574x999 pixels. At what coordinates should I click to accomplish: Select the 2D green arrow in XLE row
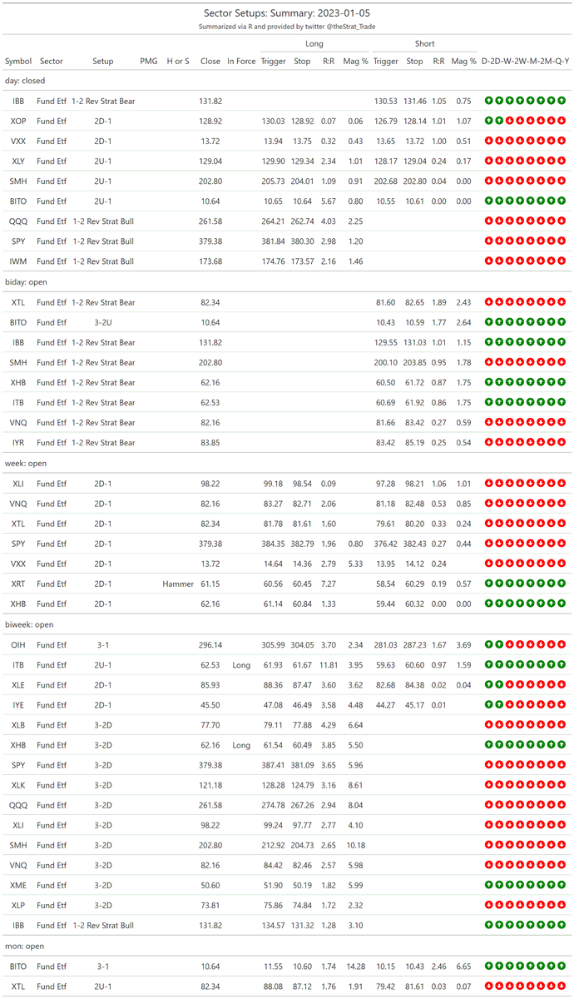tap(497, 684)
